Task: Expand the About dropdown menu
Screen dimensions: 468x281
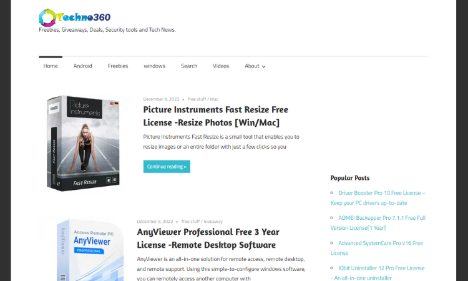Action: pyautogui.click(x=255, y=66)
